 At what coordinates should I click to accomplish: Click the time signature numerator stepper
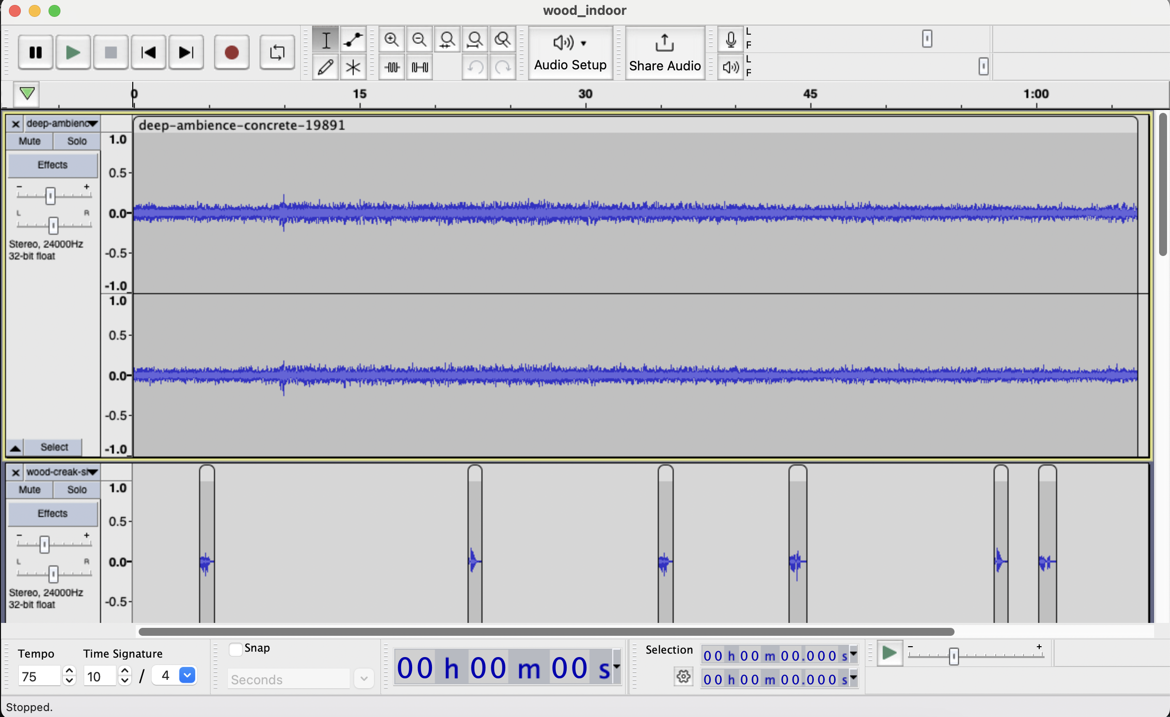point(125,676)
